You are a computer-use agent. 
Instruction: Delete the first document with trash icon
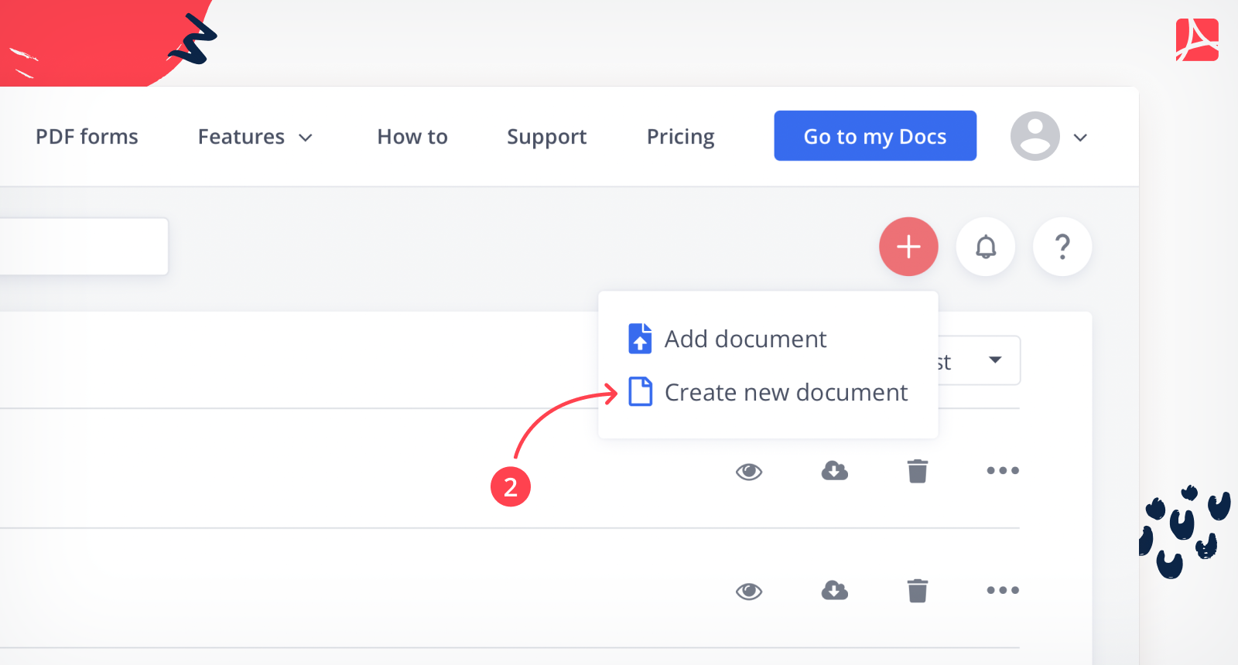click(x=917, y=470)
